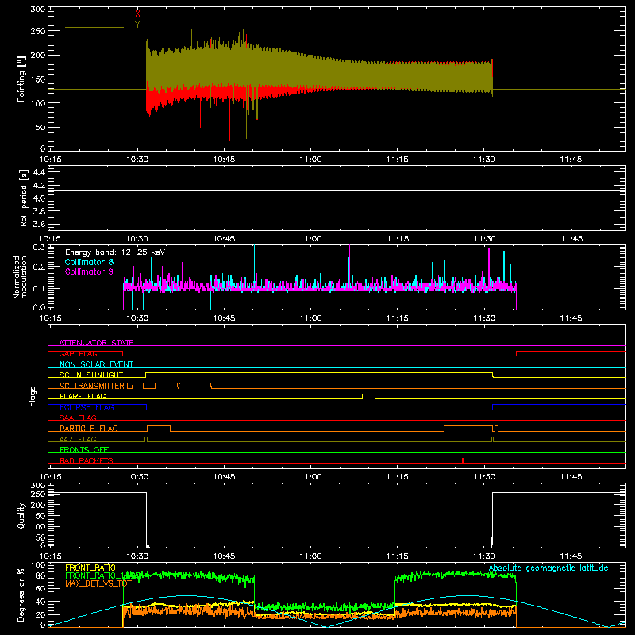The width and height of the screenshot is (635, 635).
Task: Click the 11:00 tick label under Flags plot
Action: point(310,477)
